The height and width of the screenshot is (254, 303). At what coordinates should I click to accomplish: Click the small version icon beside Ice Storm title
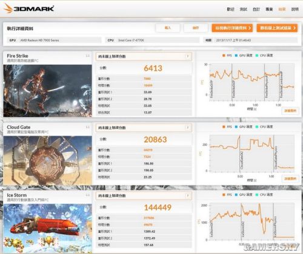[87, 195]
